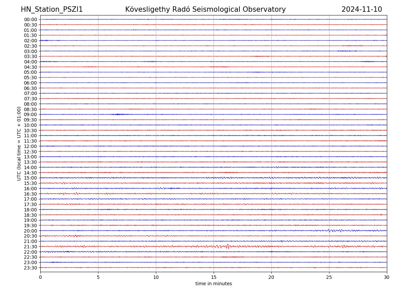Click the x-axis tick label 10
Image resolution: width=403 pixels, height=302 pixels.
coord(156,278)
